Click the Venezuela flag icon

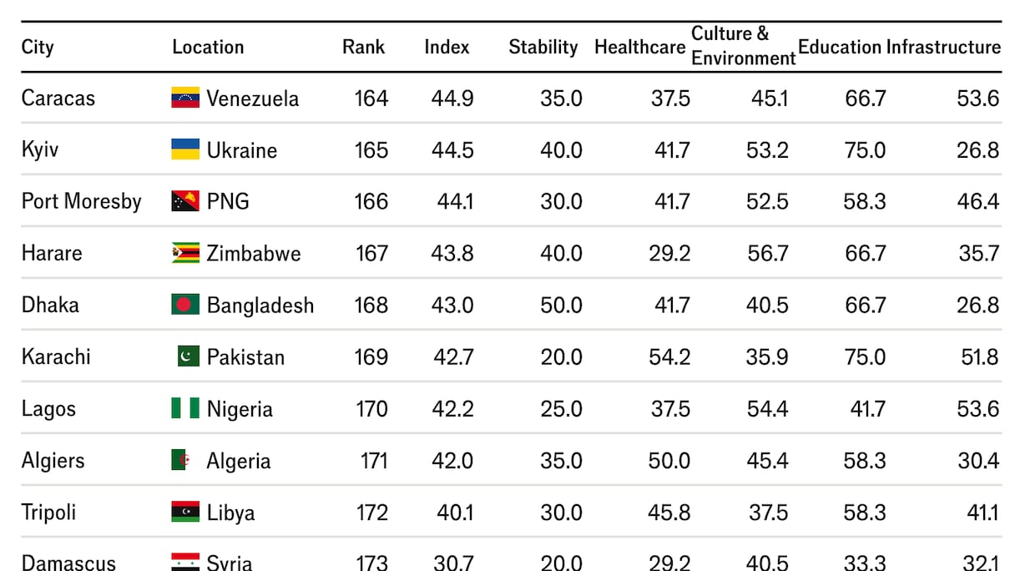pyautogui.click(x=185, y=98)
